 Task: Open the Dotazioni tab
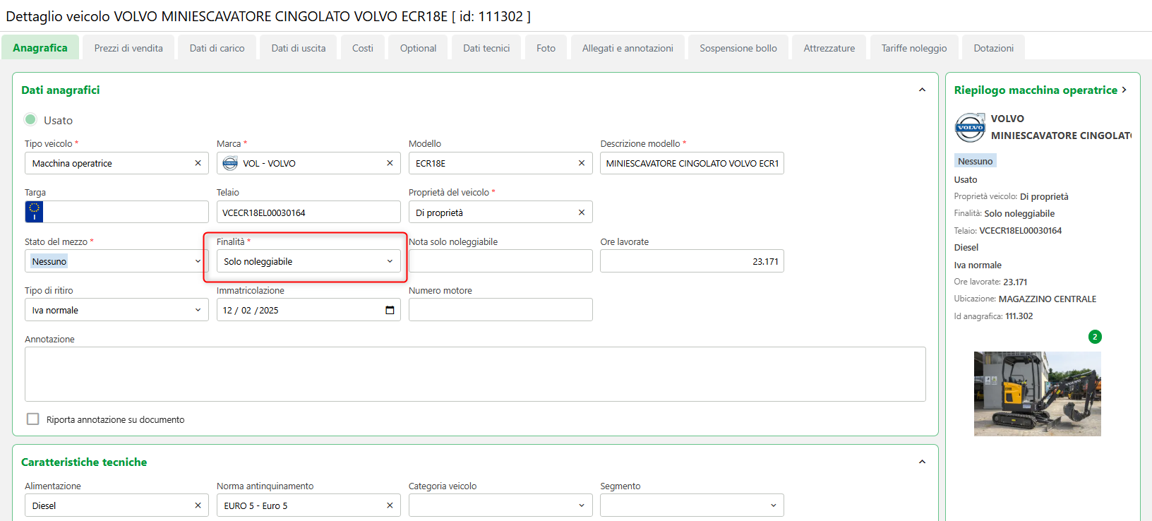tap(993, 48)
